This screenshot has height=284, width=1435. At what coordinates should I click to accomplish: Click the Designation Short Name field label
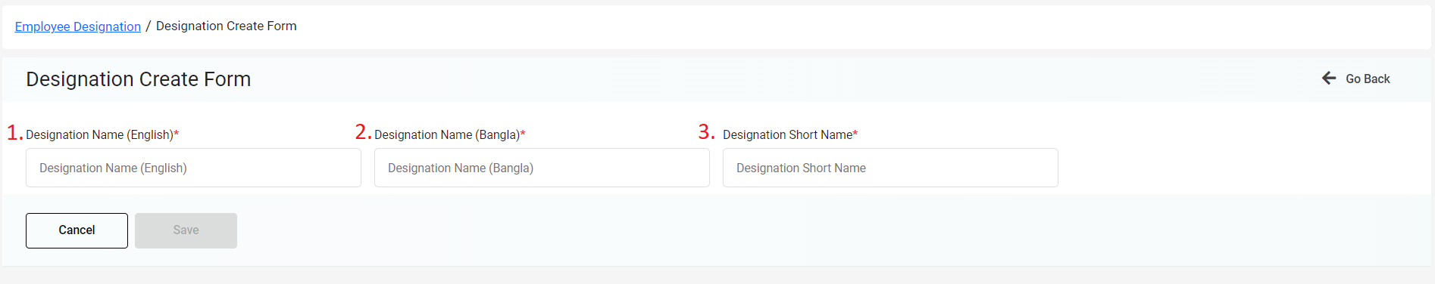pos(788,134)
